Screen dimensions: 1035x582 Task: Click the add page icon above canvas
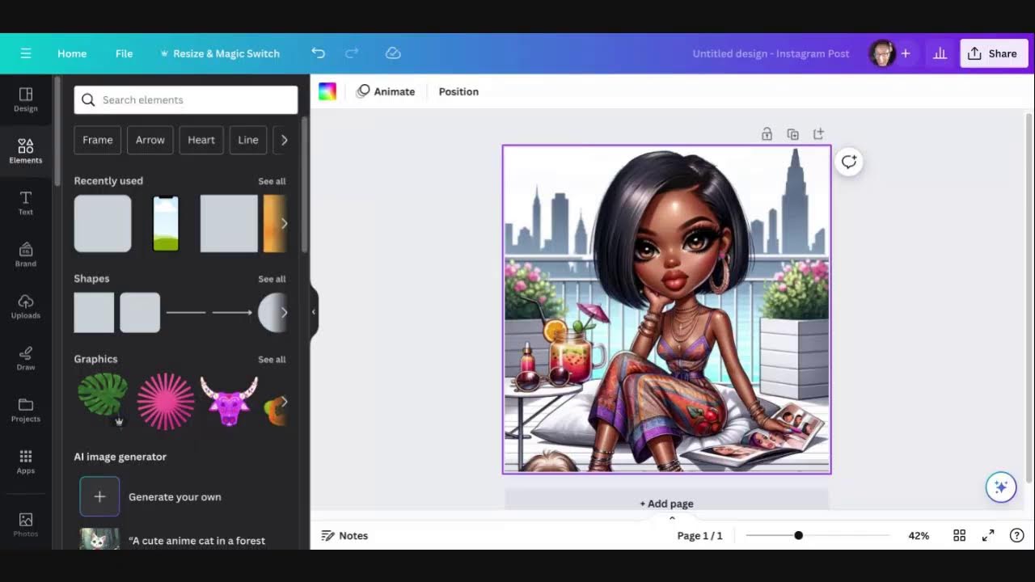[x=818, y=133]
